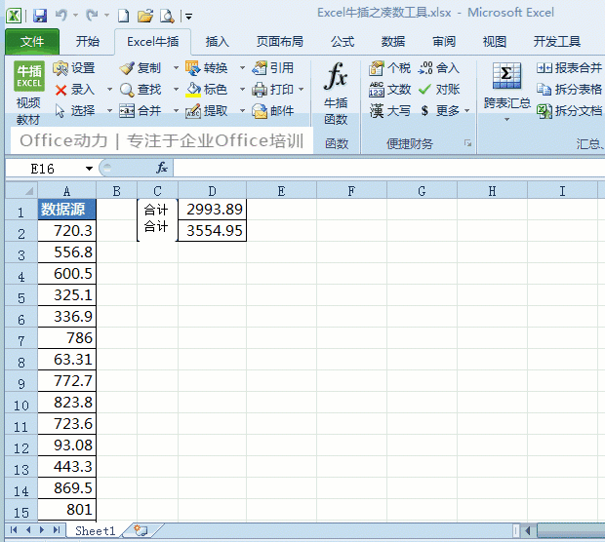Select cell containing 2993.89

coord(212,210)
